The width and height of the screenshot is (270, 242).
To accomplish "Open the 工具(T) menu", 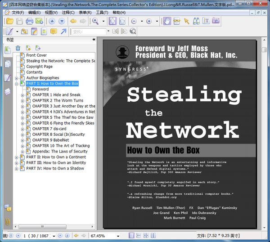I will coord(102,13).
